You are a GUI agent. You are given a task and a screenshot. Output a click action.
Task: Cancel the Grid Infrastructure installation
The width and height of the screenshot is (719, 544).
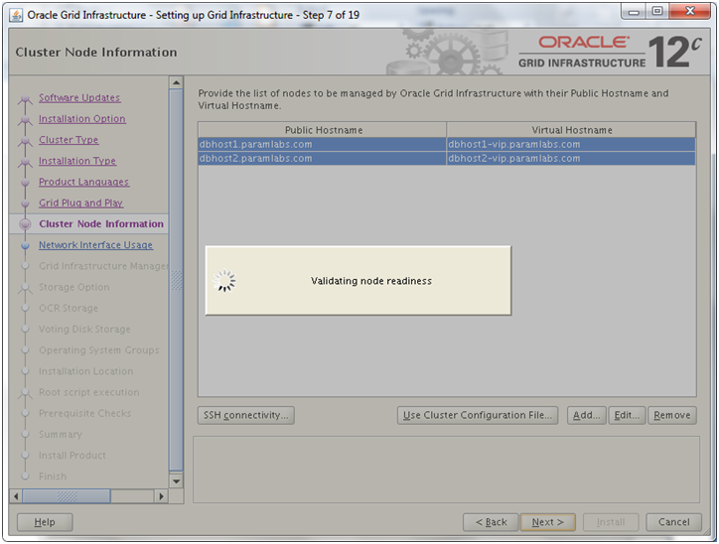tap(673, 522)
